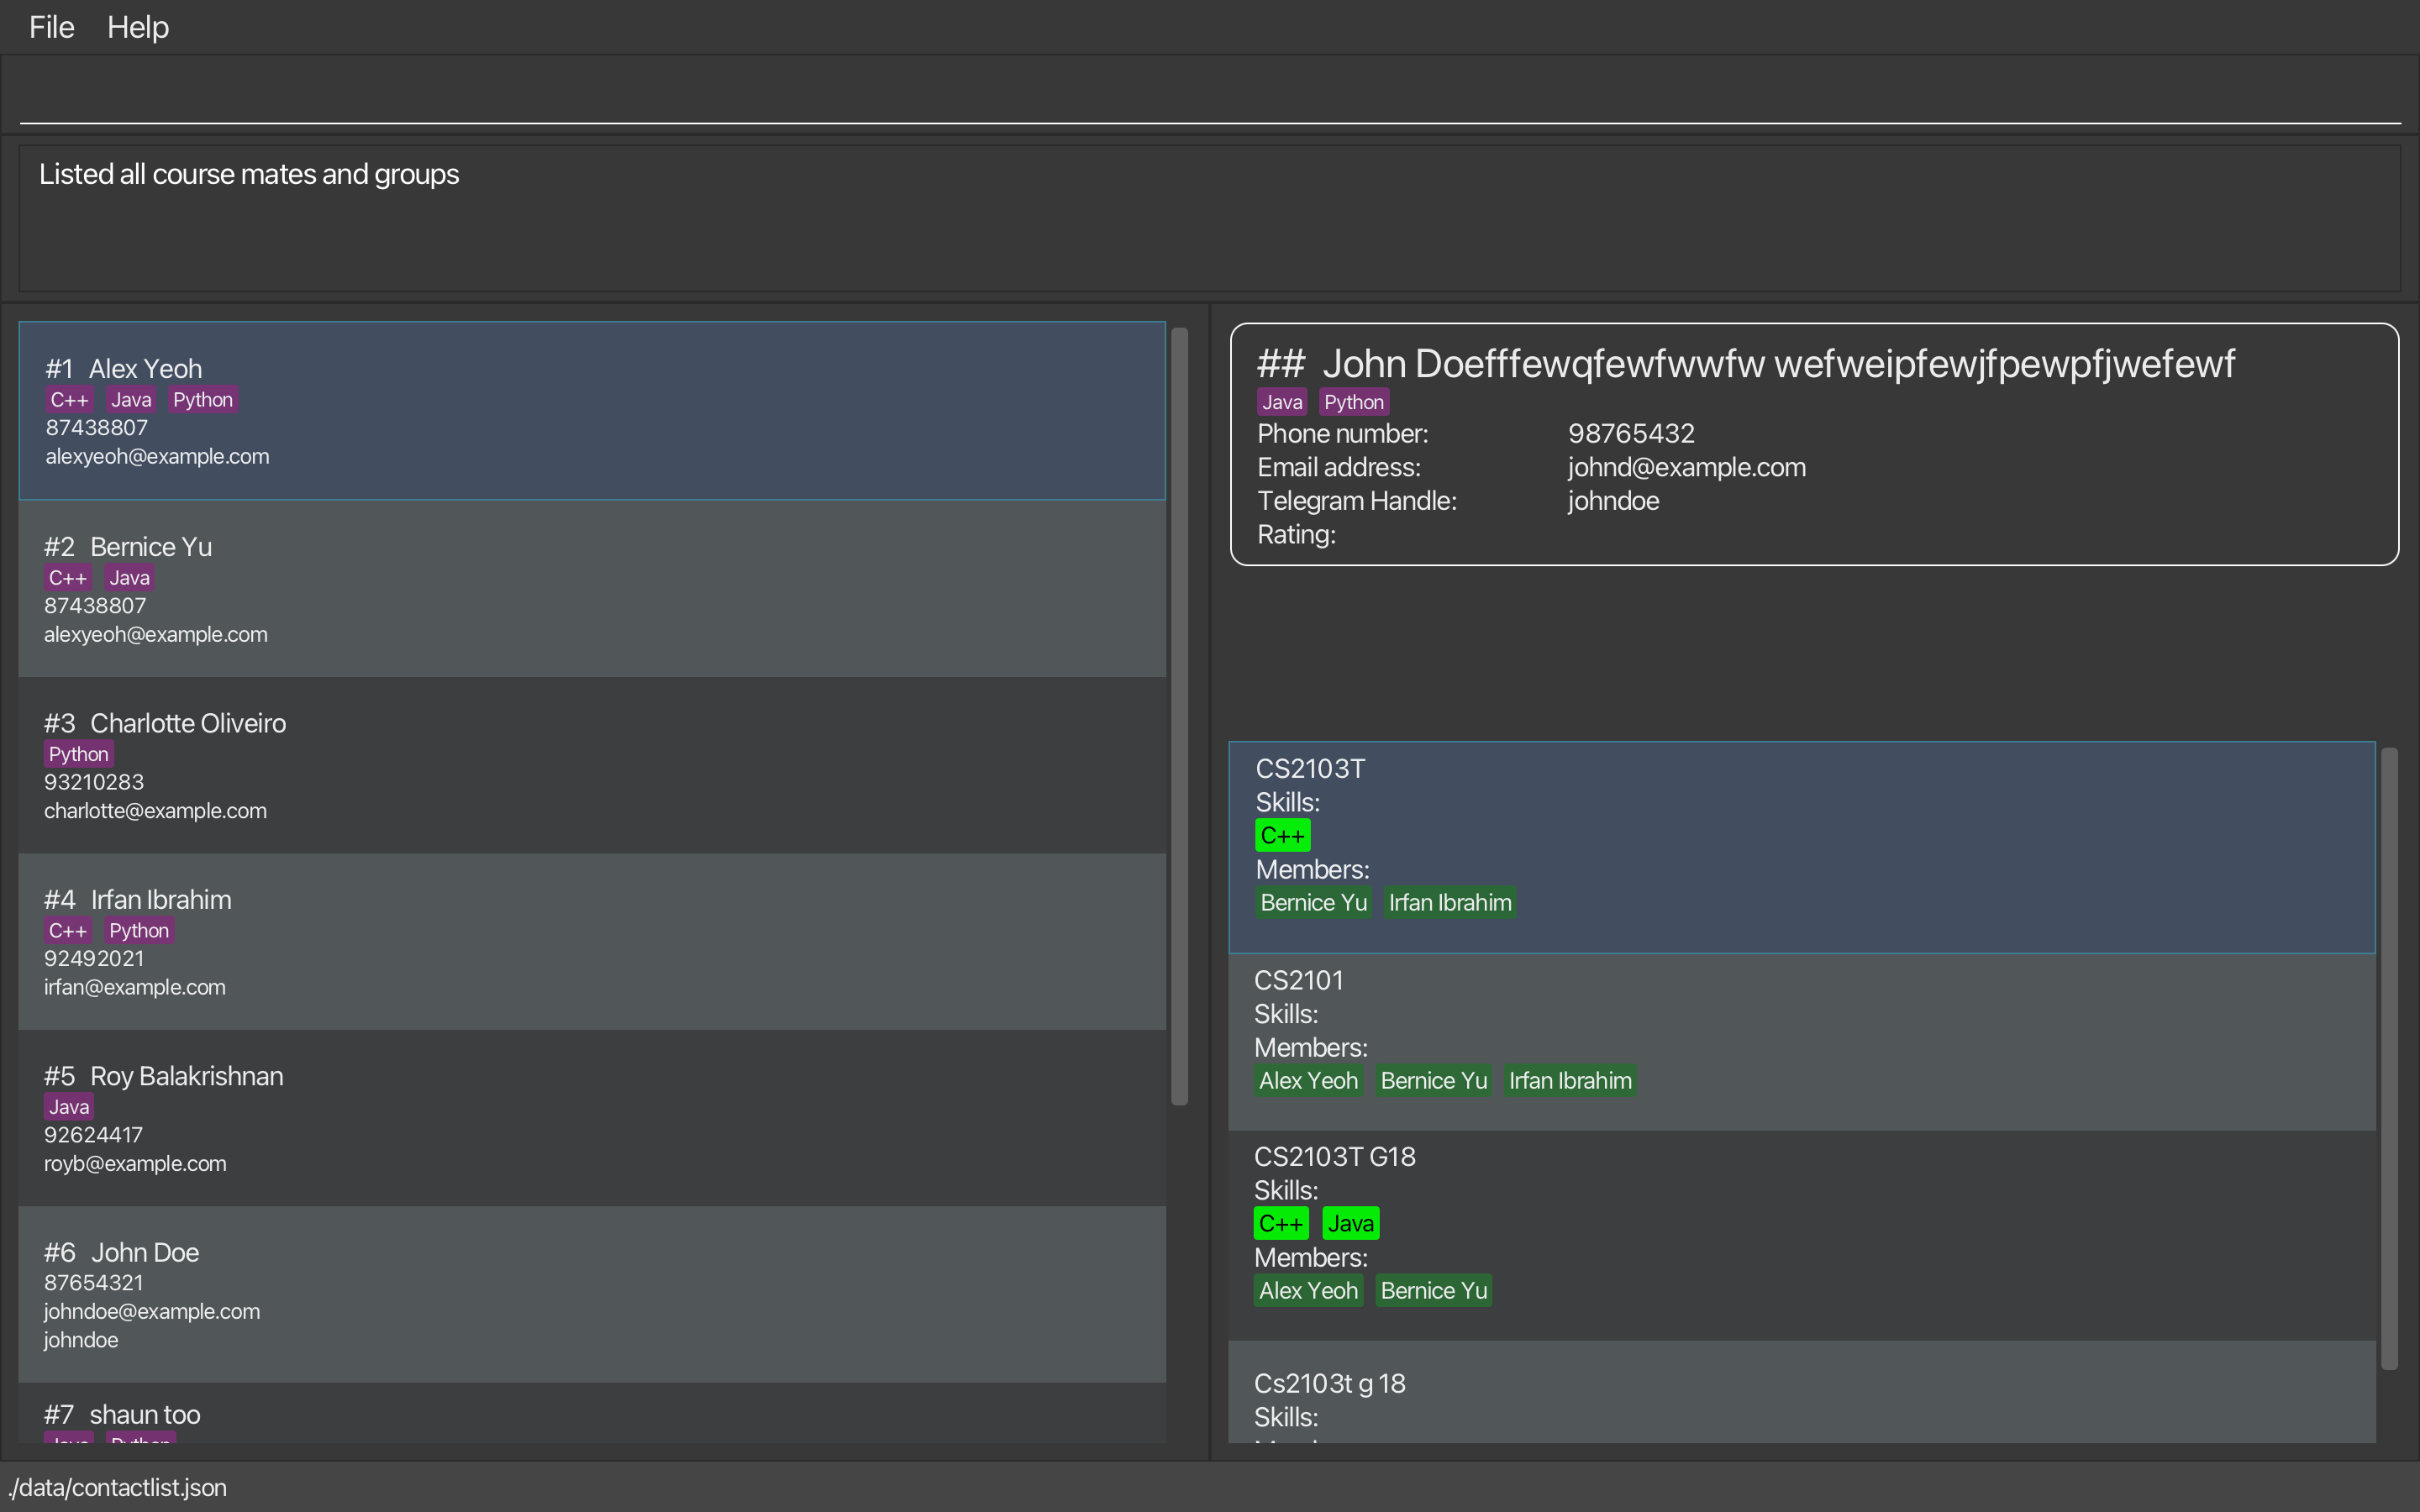The width and height of the screenshot is (2420, 1512).
Task: Click Bernice Yu member tag in CS2103T
Action: [1313, 903]
